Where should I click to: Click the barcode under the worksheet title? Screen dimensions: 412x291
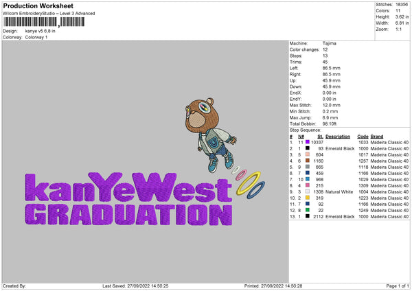point(44,22)
